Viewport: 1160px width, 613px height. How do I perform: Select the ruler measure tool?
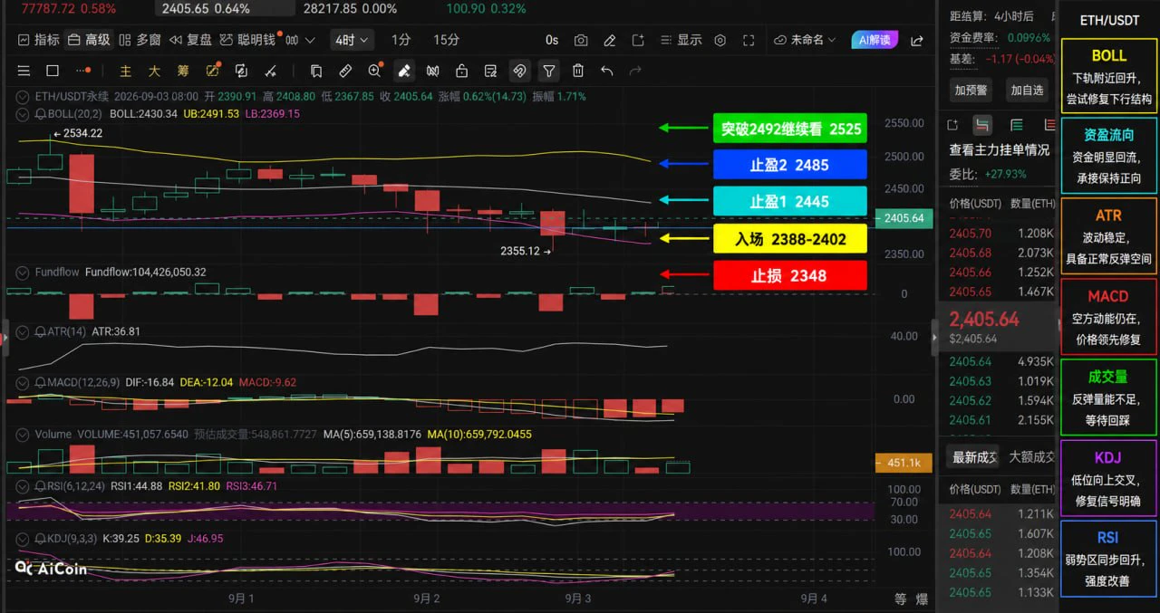345,71
